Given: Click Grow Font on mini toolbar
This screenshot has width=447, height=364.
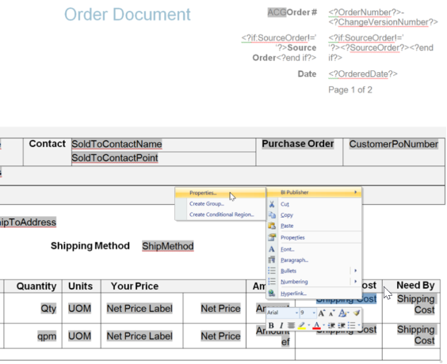Looking at the screenshot, I should click(x=322, y=313).
